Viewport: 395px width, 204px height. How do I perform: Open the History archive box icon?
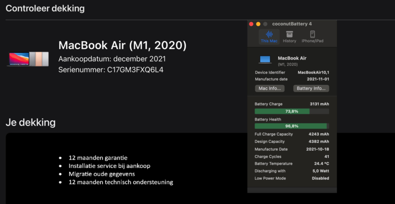[x=289, y=34]
